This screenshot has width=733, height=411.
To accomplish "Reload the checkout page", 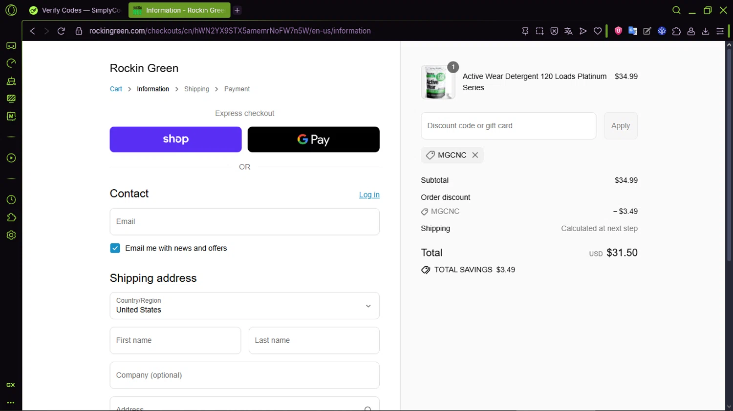I will 61,31.
